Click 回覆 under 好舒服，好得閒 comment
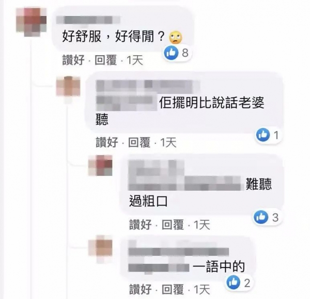Screen dimensions: 310x299 [x=105, y=60]
